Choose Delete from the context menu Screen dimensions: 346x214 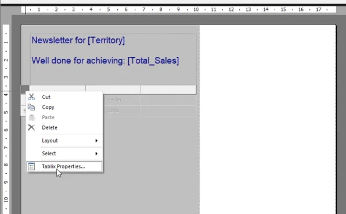pyautogui.click(x=64, y=127)
